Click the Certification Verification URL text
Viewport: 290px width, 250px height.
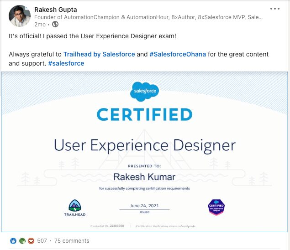pos(166,226)
